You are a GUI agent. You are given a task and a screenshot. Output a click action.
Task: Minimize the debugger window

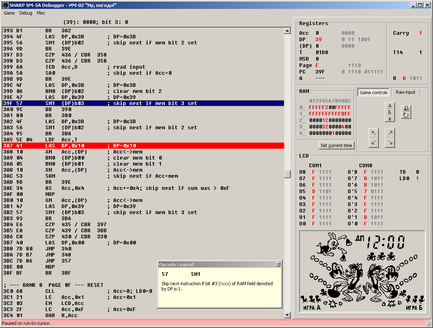point(413,5)
